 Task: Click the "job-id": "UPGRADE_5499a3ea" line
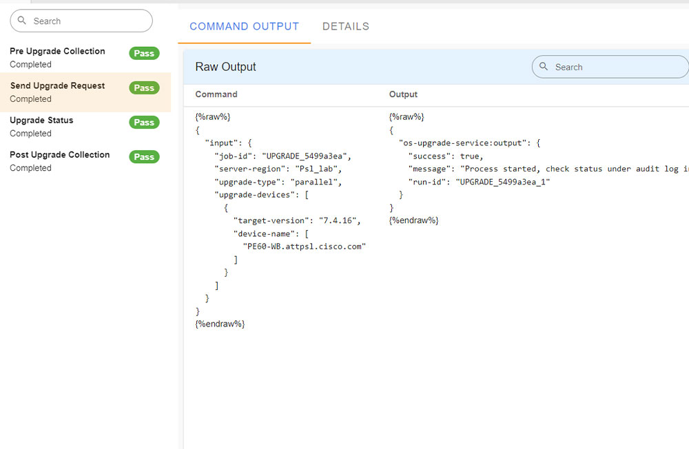(283, 156)
